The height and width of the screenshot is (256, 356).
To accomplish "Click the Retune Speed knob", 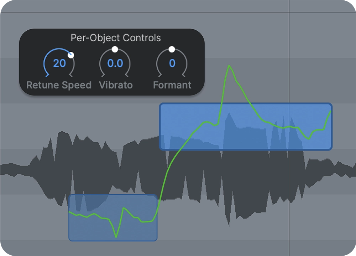I will [59, 63].
